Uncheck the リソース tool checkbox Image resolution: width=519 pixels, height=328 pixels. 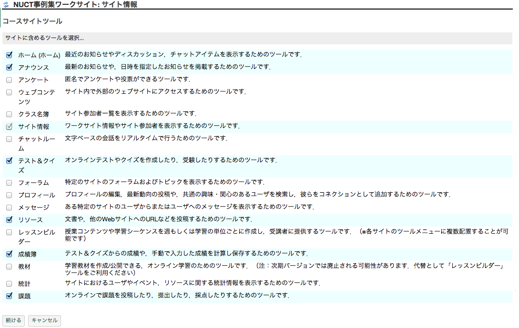click(9, 220)
